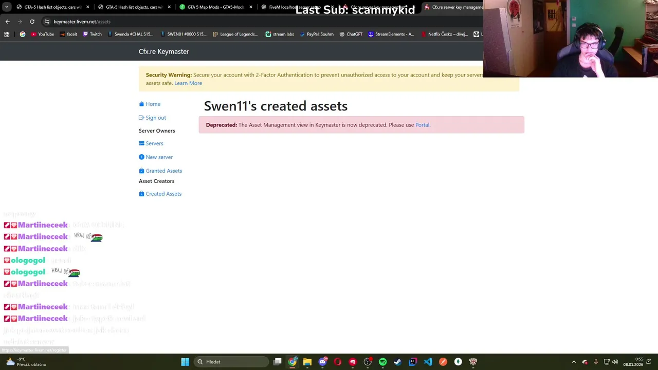Open the Twitch bookmark
The image size is (658, 370).
[92, 34]
